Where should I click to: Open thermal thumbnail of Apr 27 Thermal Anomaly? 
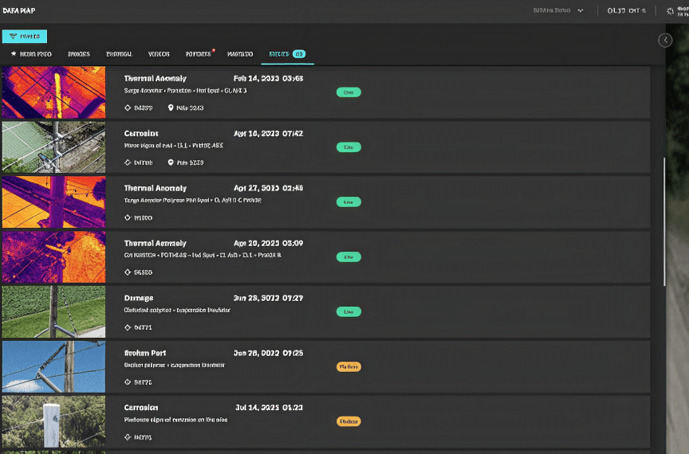pos(53,202)
